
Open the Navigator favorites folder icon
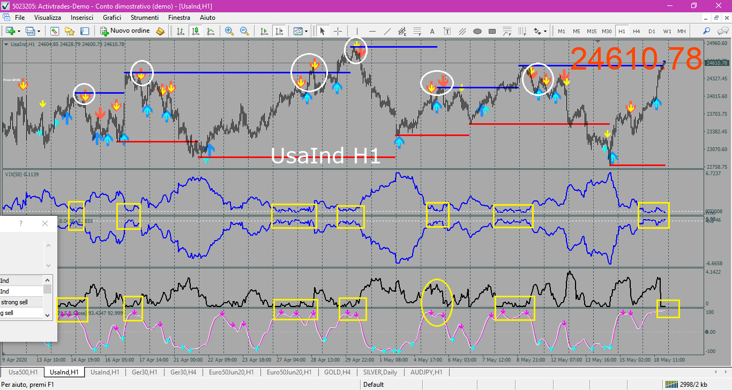pos(70,31)
